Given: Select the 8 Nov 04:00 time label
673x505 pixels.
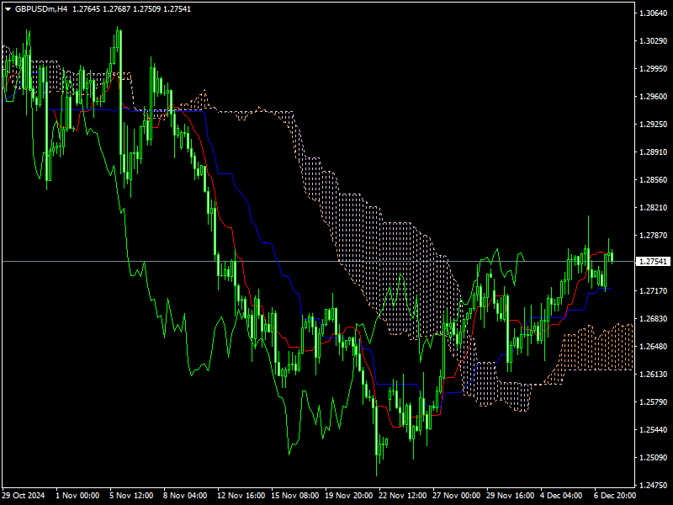Looking at the screenshot, I should (185, 496).
